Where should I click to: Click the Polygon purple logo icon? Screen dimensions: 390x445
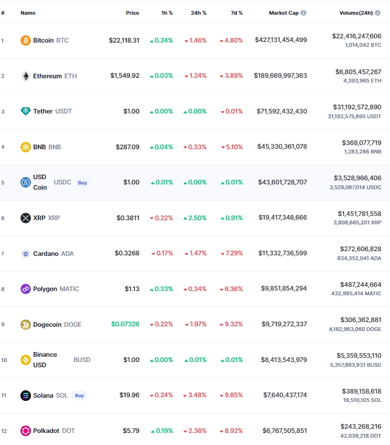pyautogui.click(x=26, y=289)
